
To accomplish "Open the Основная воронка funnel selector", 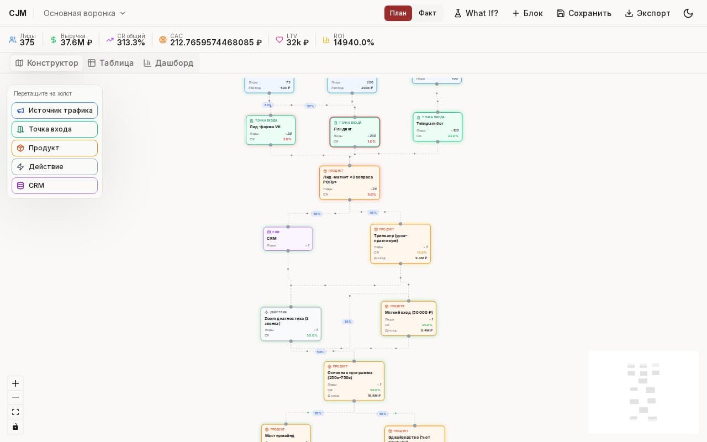I will (84, 13).
